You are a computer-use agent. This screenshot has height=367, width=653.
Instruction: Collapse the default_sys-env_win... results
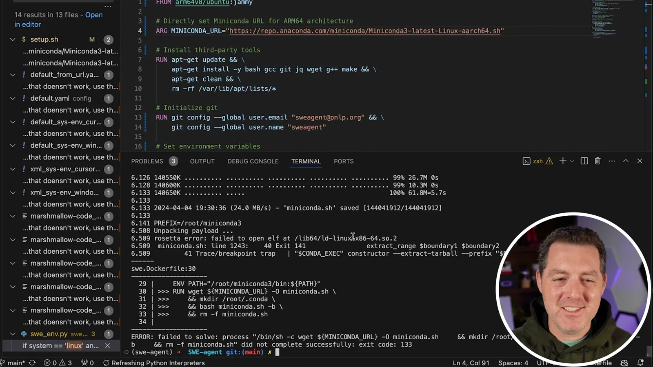tap(13, 145)
